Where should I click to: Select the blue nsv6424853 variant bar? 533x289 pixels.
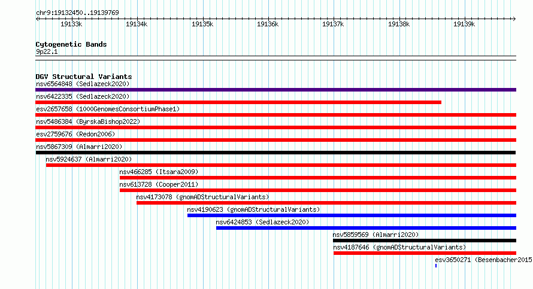366,228
